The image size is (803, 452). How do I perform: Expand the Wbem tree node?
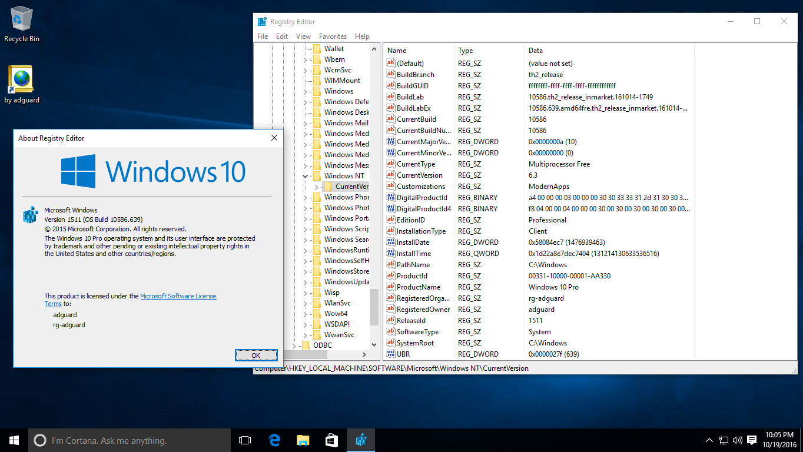(x=305, y=59)
